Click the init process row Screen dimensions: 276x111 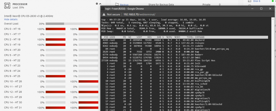pos(185,63)
